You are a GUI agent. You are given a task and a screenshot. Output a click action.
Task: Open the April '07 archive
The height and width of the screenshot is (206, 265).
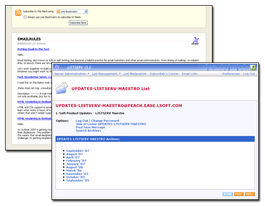(73, 157)
